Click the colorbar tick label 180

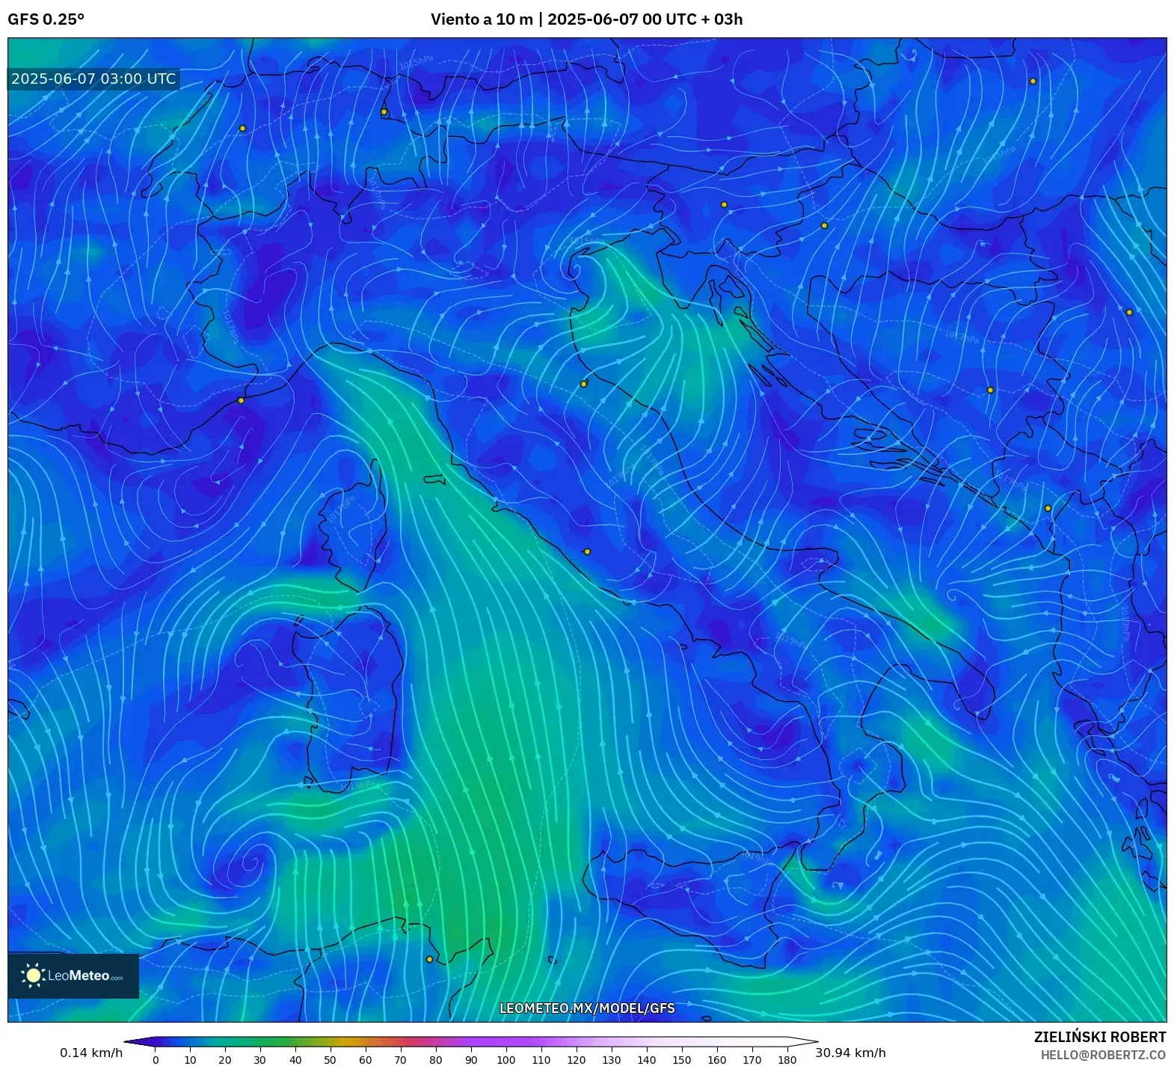(x=787, y=1059)
